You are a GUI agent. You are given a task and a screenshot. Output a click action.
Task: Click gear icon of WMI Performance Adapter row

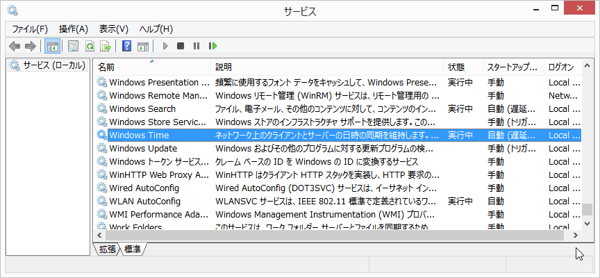point(102,215)
